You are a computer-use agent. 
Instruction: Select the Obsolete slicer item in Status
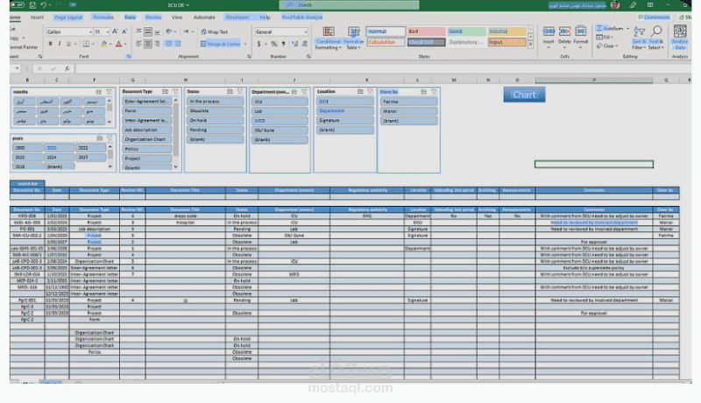click(x=215, y=110)
